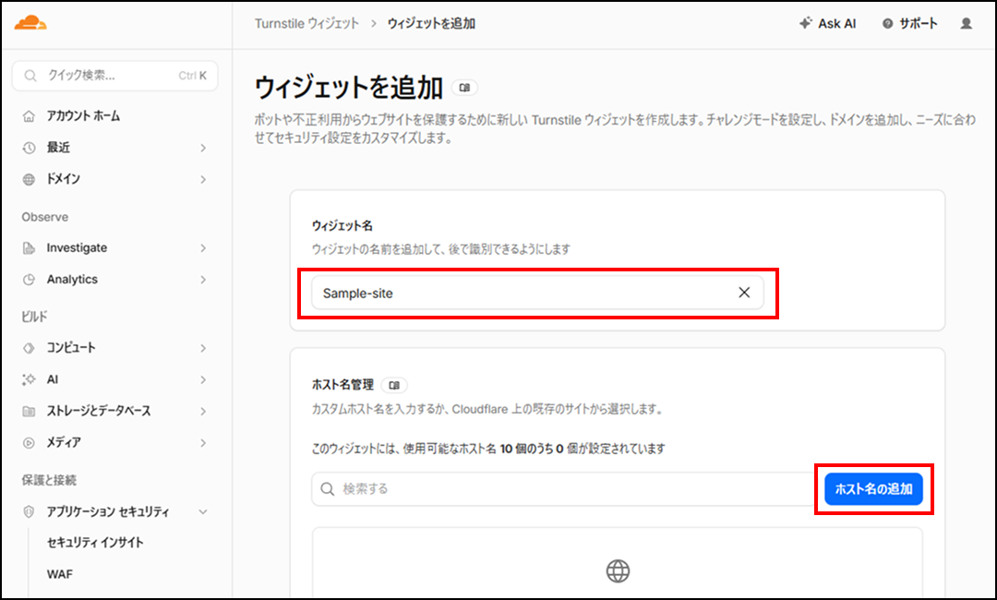Click the AI sparkle icon in sidebar

29,379
